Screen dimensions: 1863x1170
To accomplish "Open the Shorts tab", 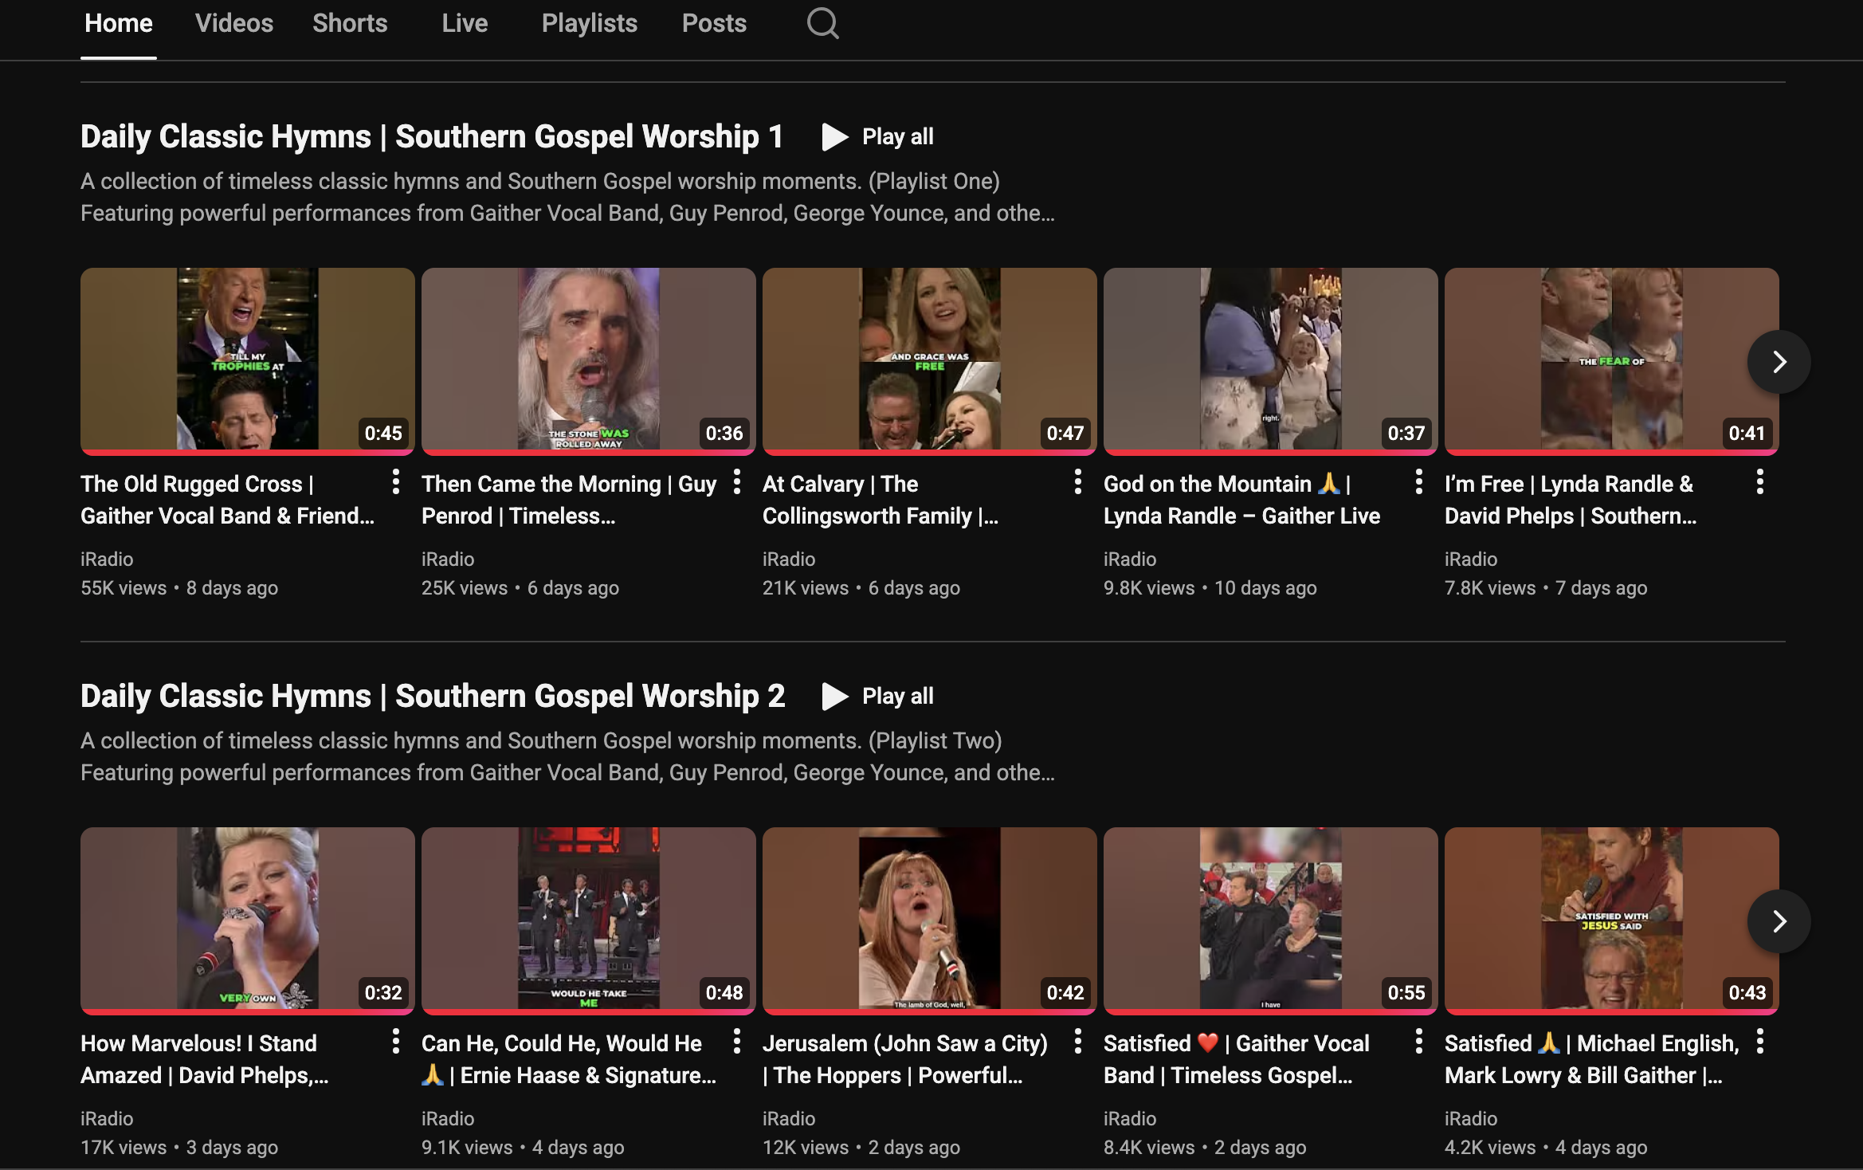I will point(350,23).
